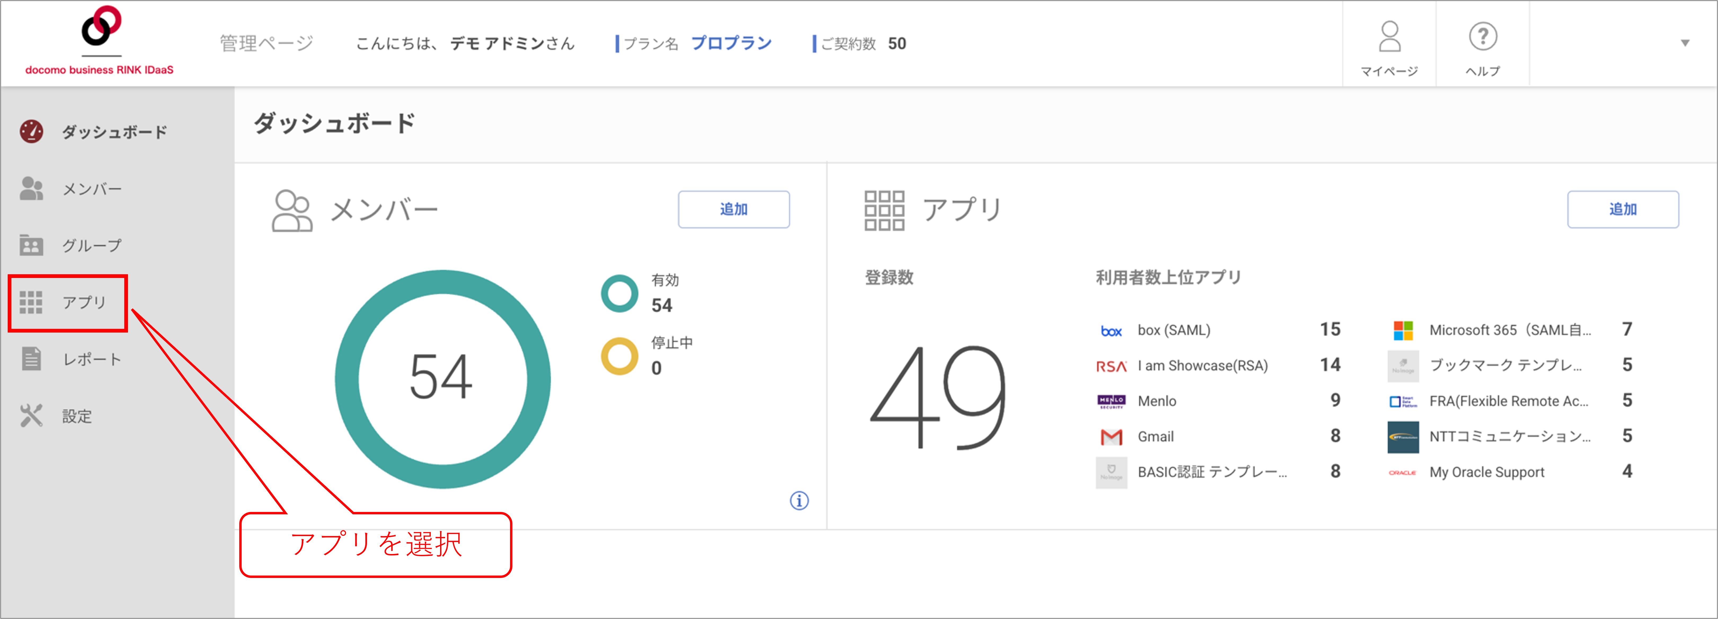This screenshot has width=1718, height=619.
Task: Click the yellow 停止中 legend circle
Action: click(619, 356)
